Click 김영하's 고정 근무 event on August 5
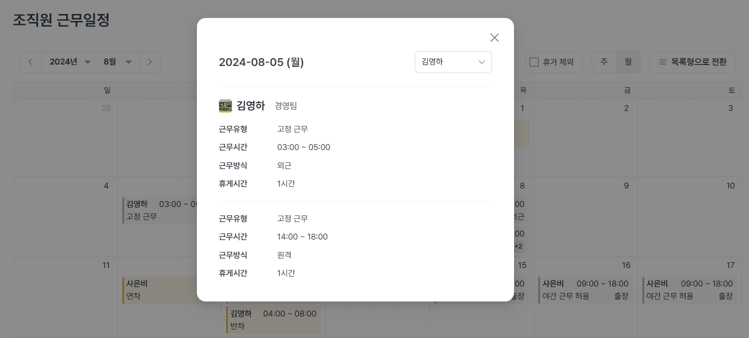Screen dimensions: 749x338 pyautogui.click(x=160, y=210)
